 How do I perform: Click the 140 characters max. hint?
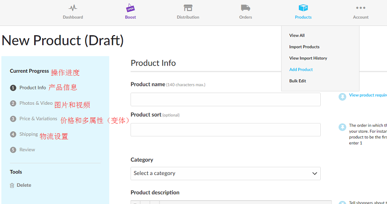185,85
